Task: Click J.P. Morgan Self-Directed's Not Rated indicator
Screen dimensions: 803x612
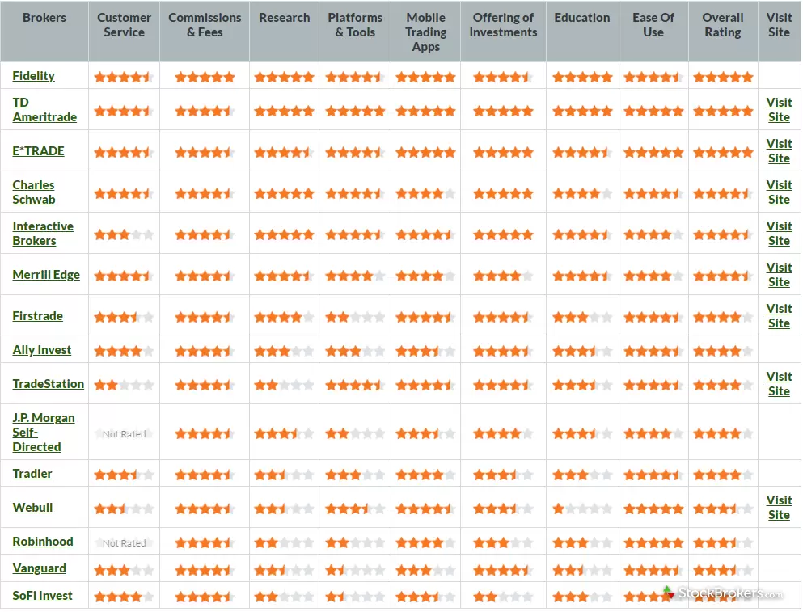Action: (123, 433)
